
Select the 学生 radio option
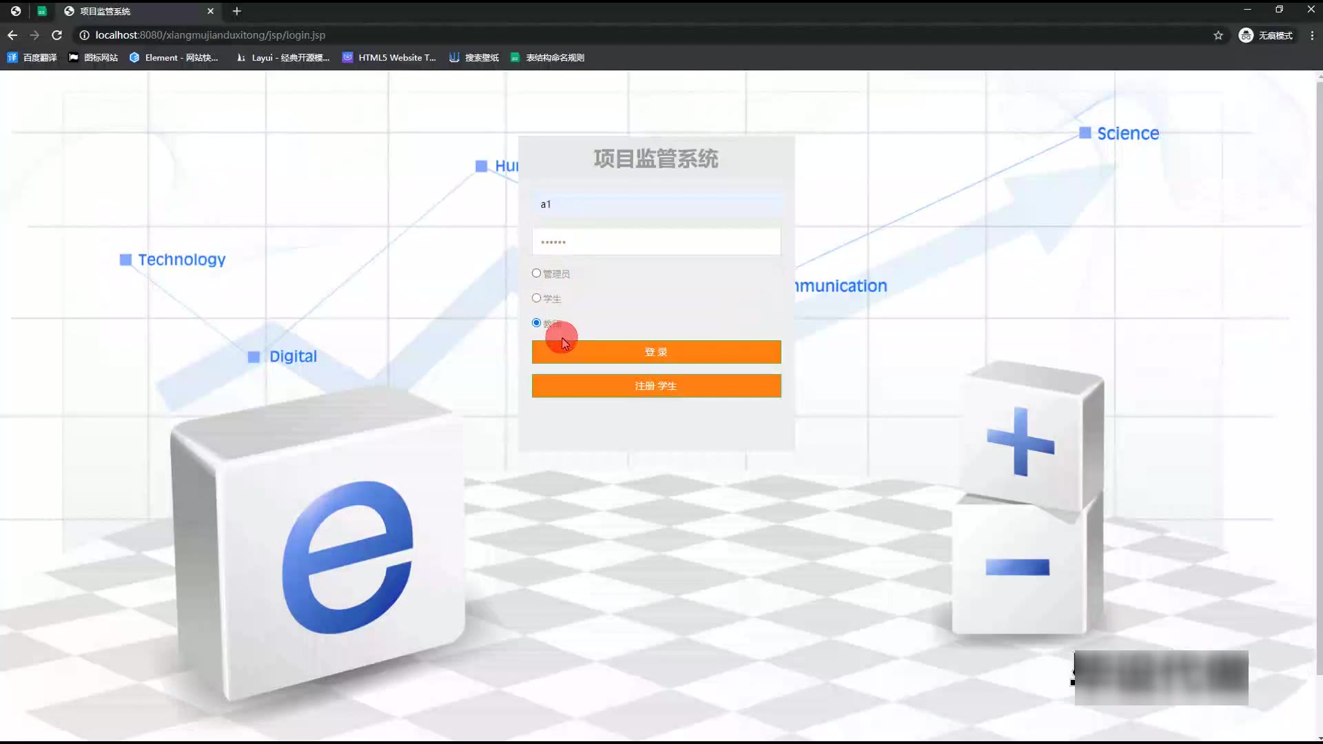coord(536,298)
